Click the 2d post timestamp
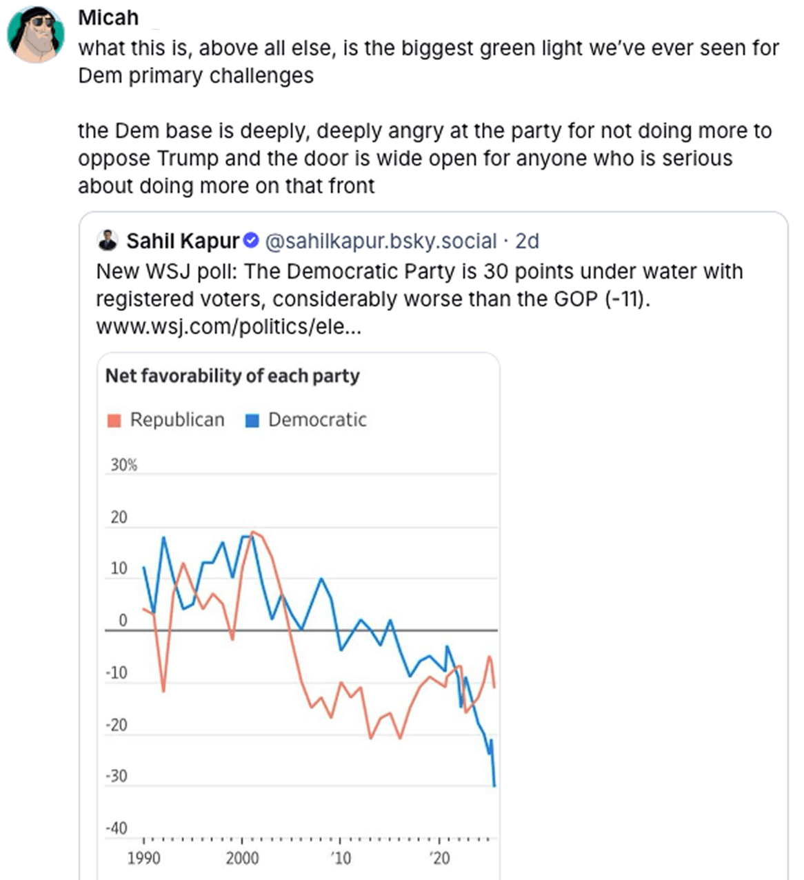Image resolution: width=804 pixels, height=880 pixels. (527, 241)
